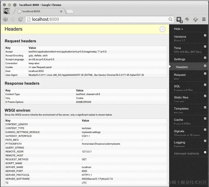The height and width of the screenshot is (187, 209).
Task: Click the REMOTE_ADDR value 127.0.0.1
Action: click(x=87, y=151)
